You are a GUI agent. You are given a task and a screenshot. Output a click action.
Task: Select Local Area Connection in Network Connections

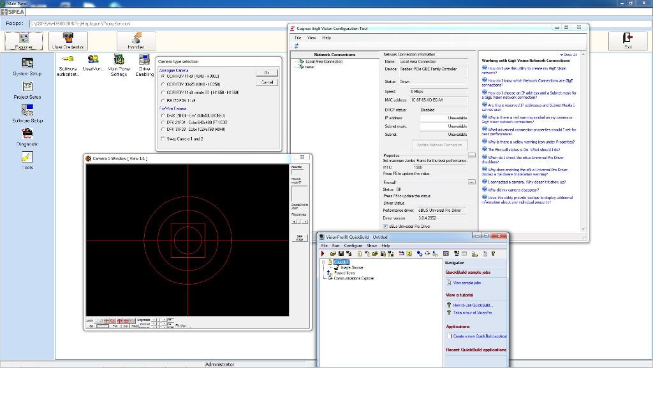coord(323,62)
